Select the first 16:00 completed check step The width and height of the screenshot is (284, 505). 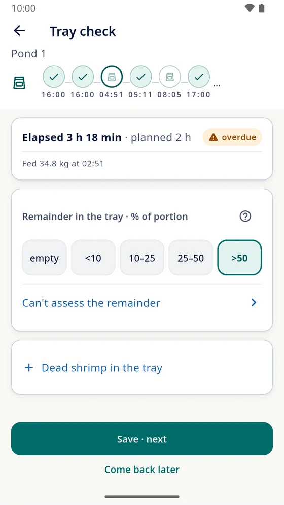(x=54, y=77)
